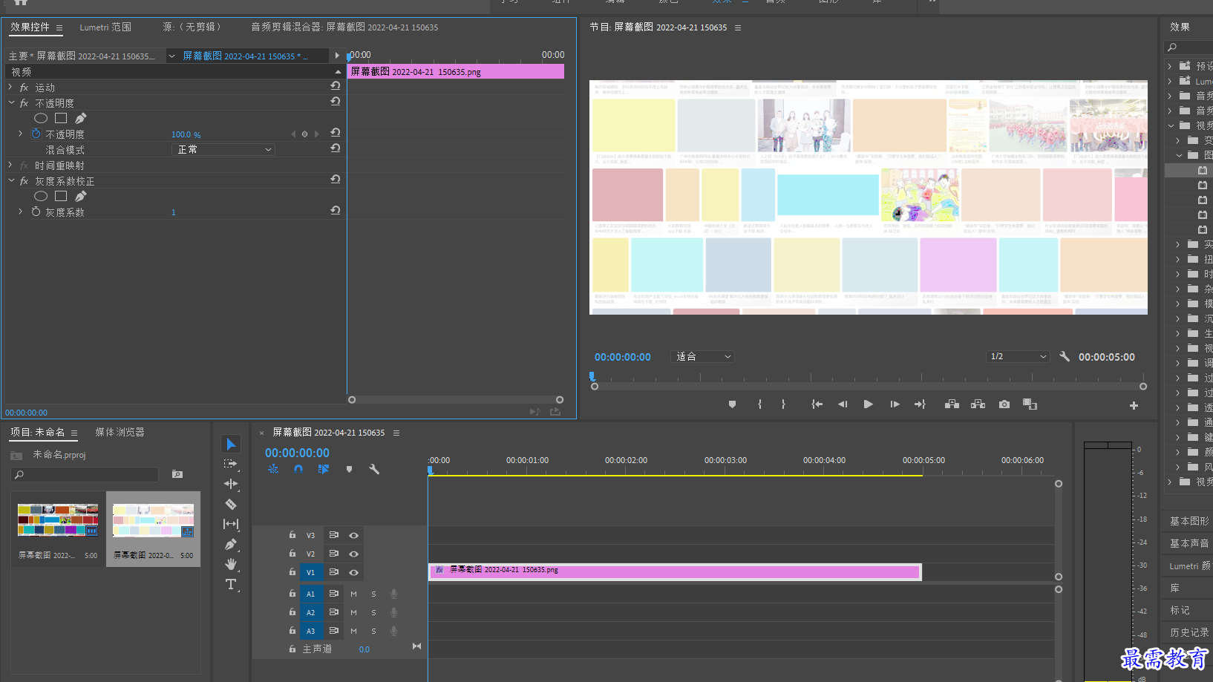Screen dimensions: 1213x682
Task: Select the Pen tool in toolbar
Action: (x=231, y=544)
